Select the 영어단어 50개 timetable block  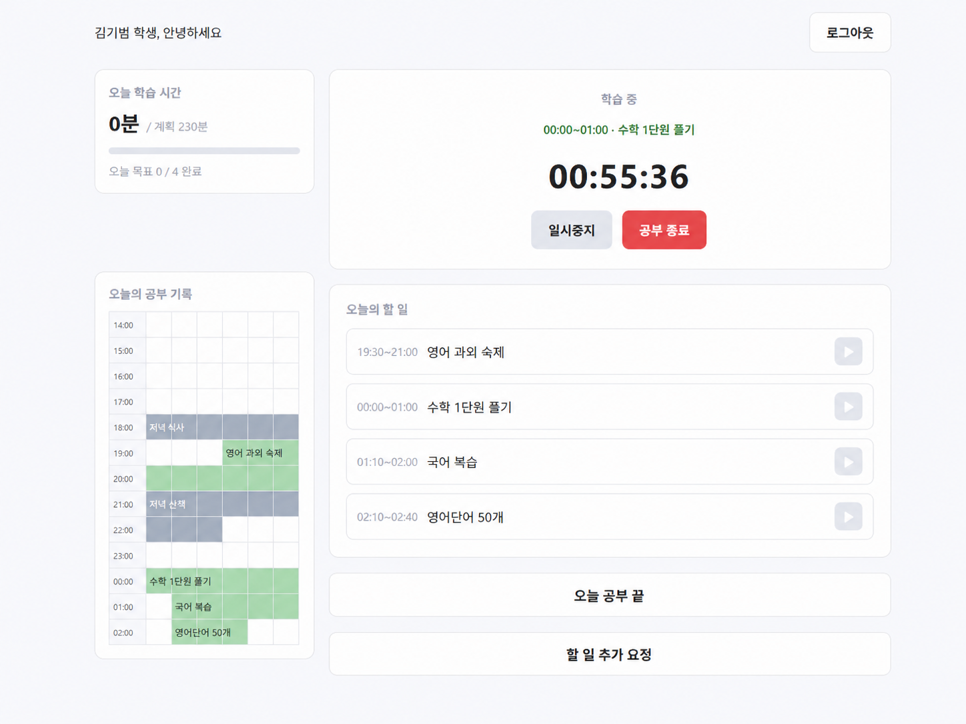pos(209,632)
